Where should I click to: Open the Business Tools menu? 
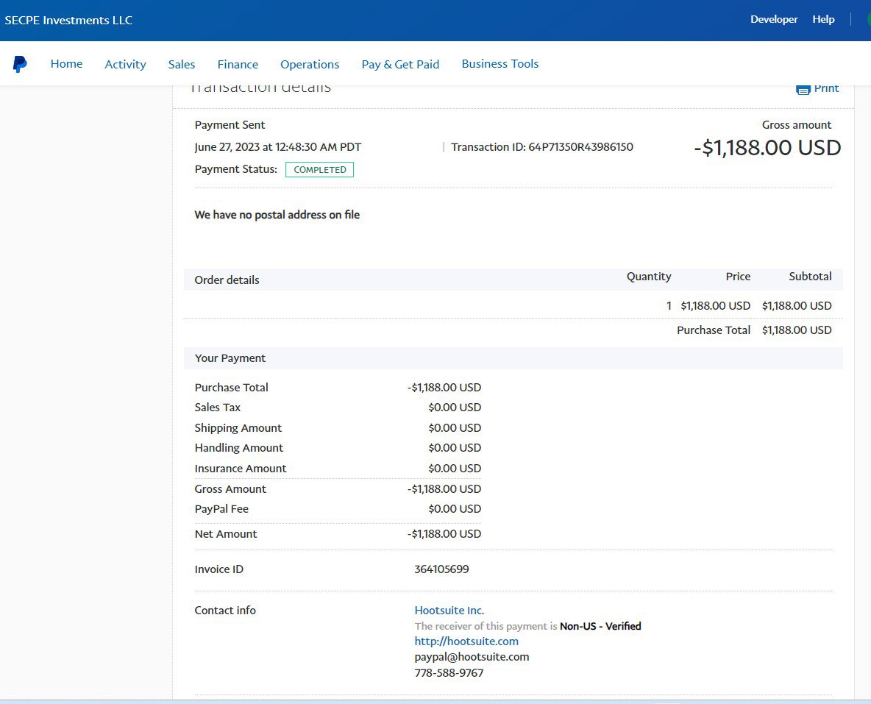tap(500, 64)
